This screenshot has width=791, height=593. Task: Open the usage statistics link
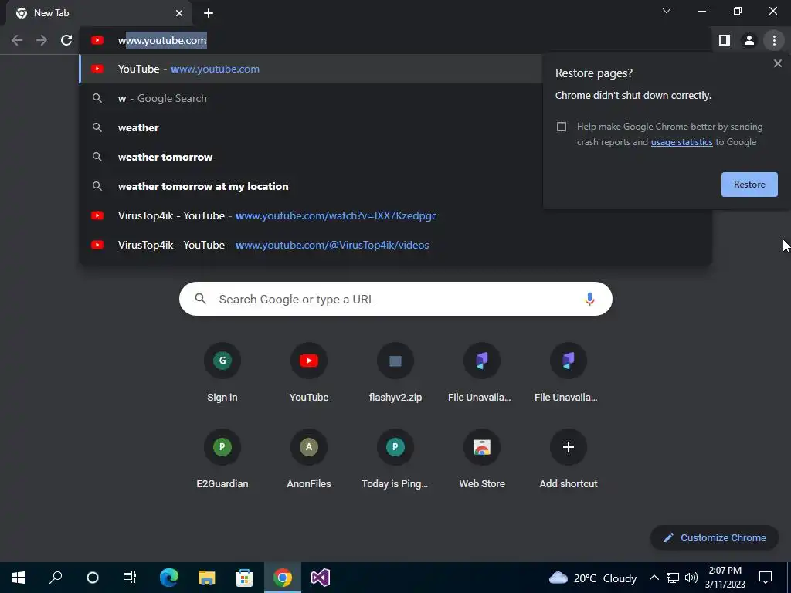(x=681, y=142)
